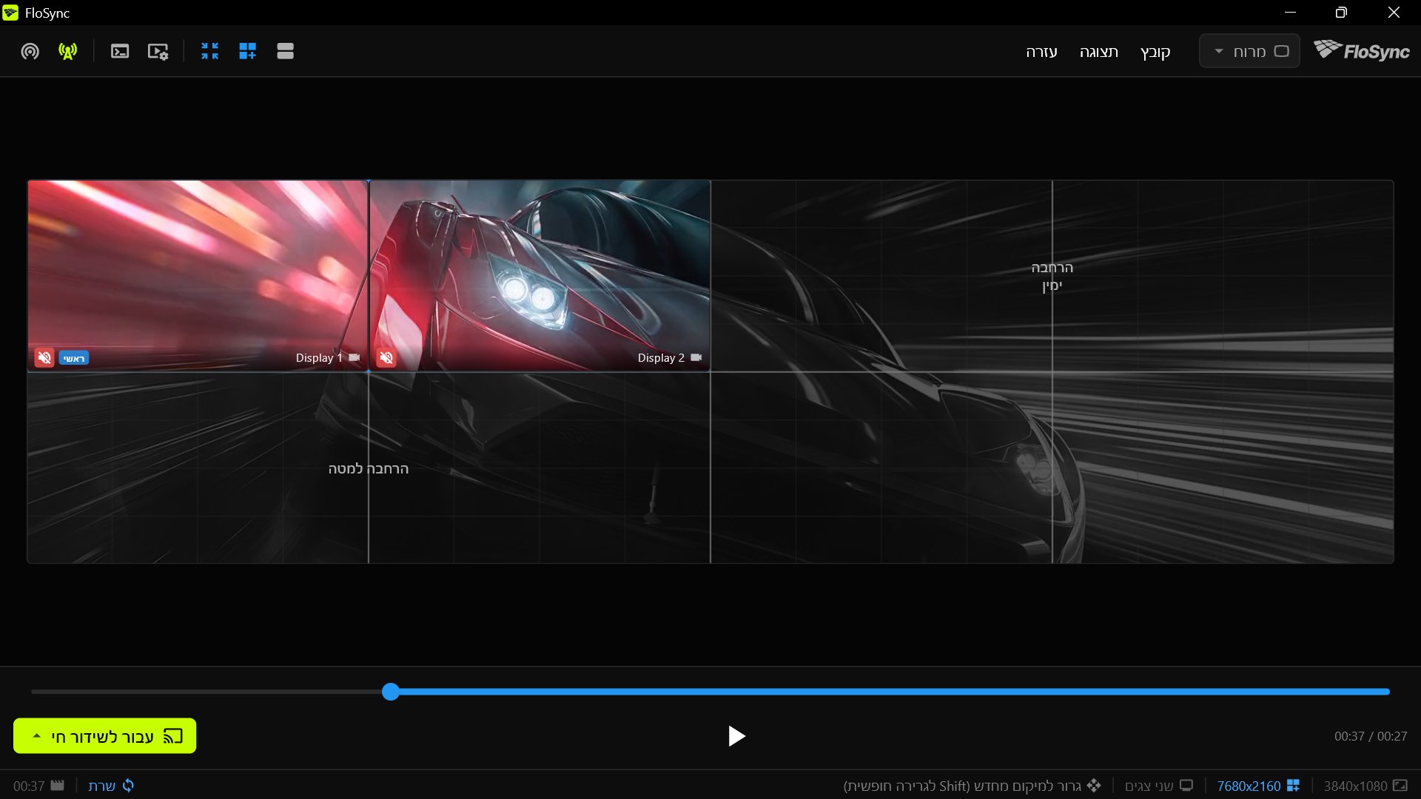Screen dimensions: 1421x799
Task: Open the playback settings icon with gear
Action: 158,51
